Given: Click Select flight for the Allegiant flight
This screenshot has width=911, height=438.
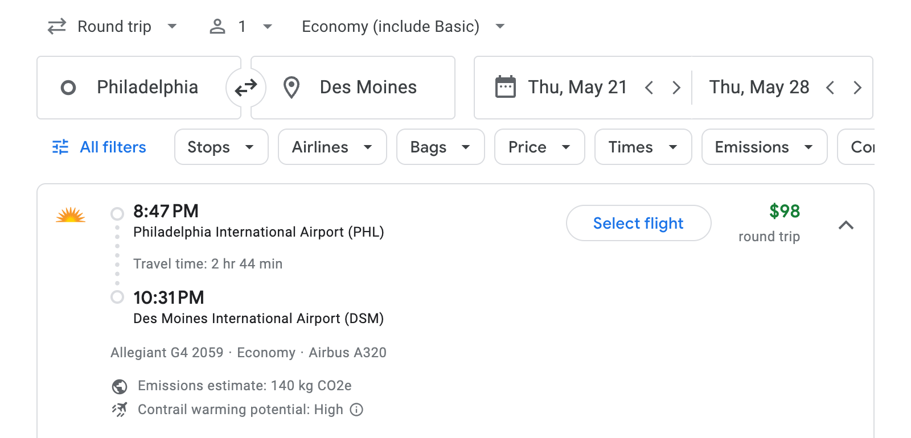Looking at the screenshot, I should (x=638, y=223).
